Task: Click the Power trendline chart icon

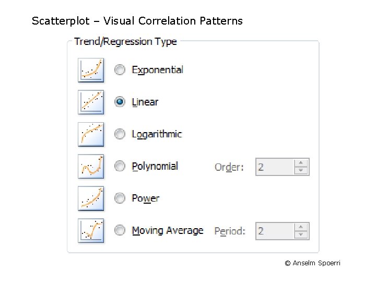Action: point(91,198)
